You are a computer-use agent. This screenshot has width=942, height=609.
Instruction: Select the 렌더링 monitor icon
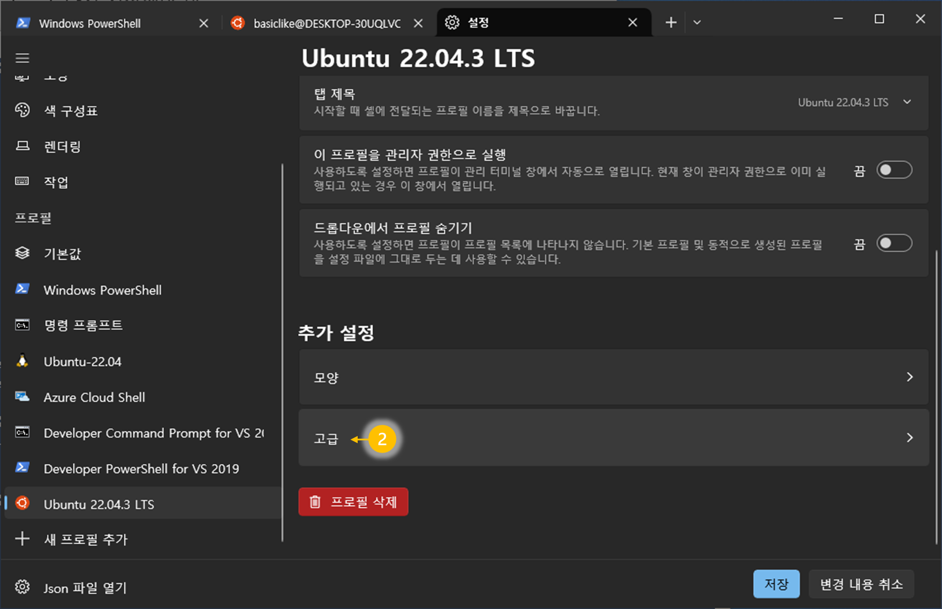tap(22, 146)
